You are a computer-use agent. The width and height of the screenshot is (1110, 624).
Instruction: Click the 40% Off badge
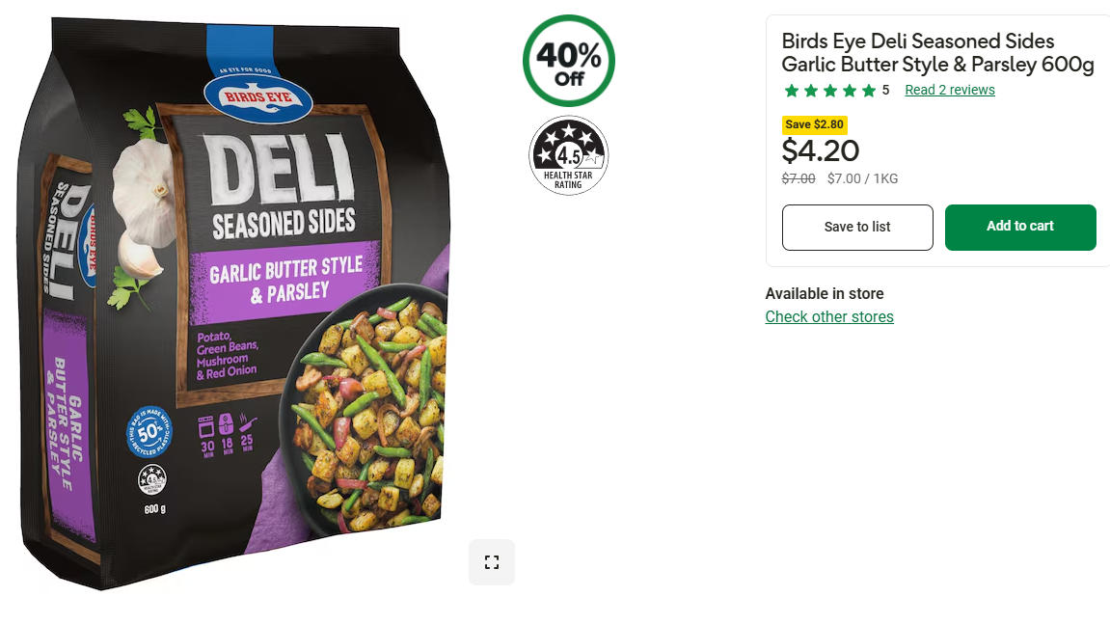[x=568, y=61]
